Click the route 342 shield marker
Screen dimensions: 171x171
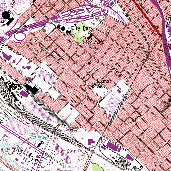[6, 136]
